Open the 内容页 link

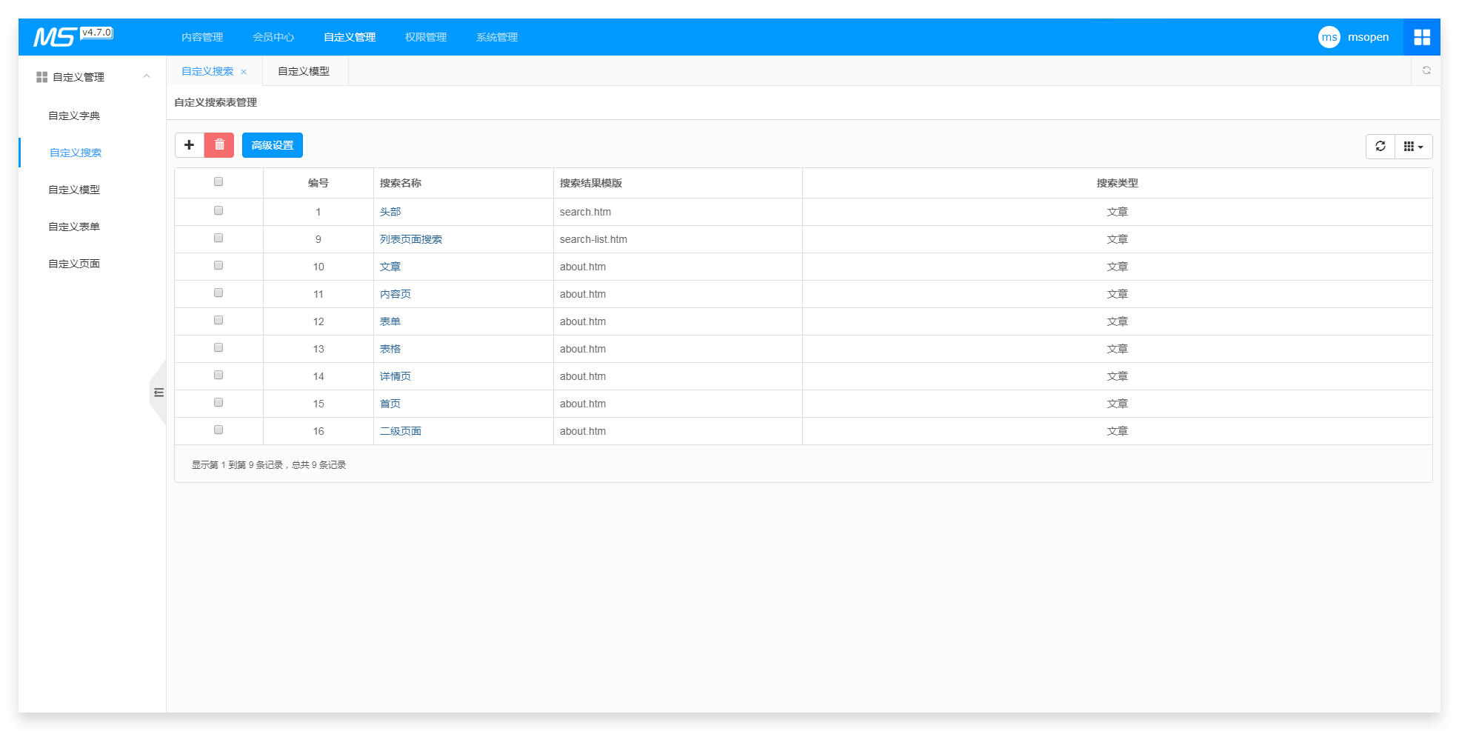pos(395,294)
